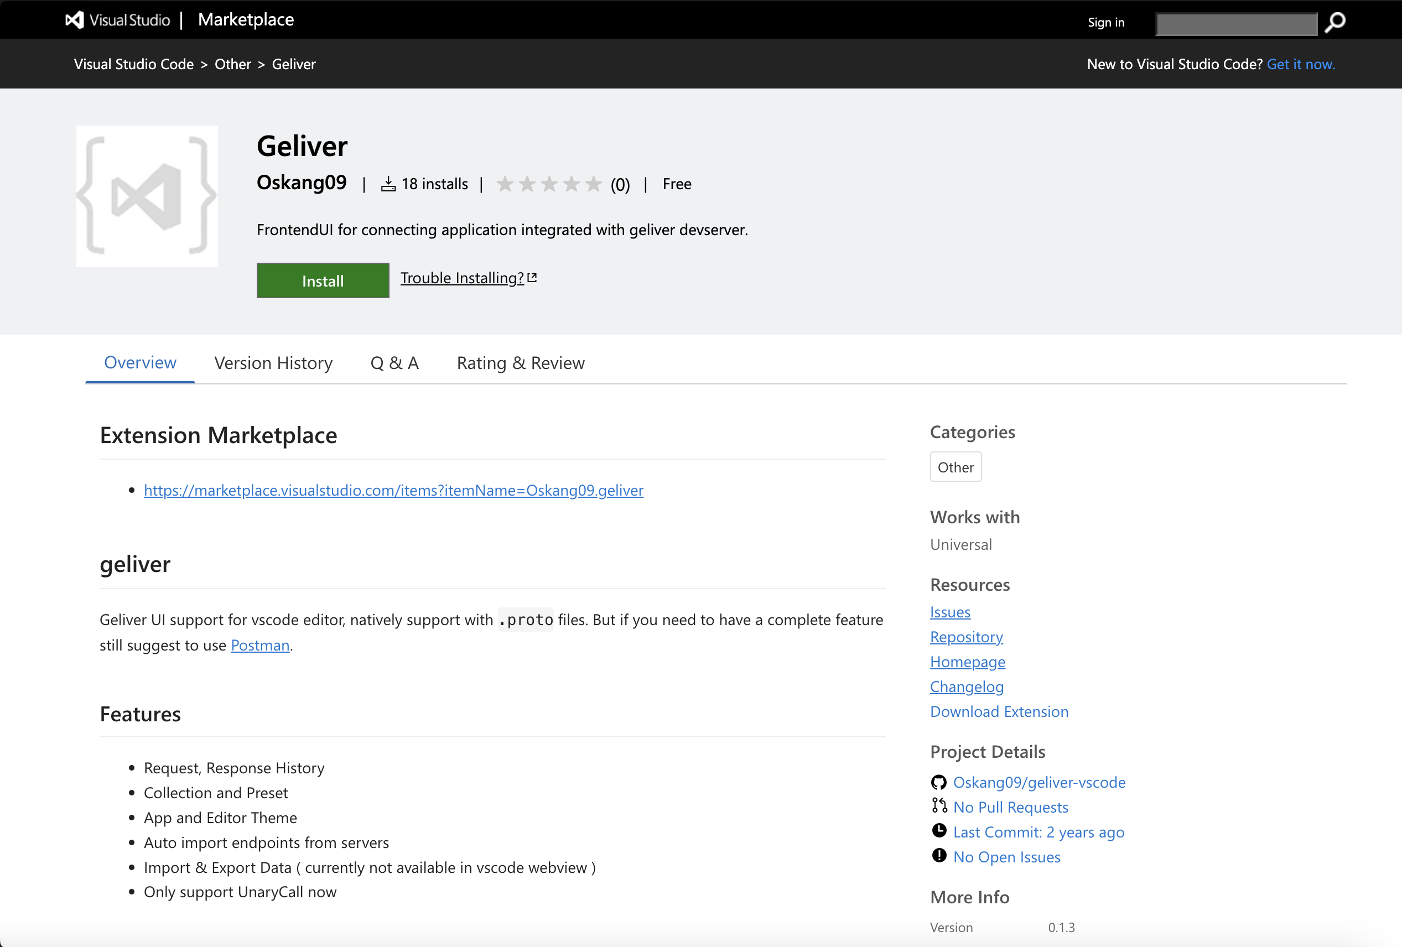The image size is (1402, 947).
Task: Click the external link icon beside Trouble Installing
Action: 532,278
